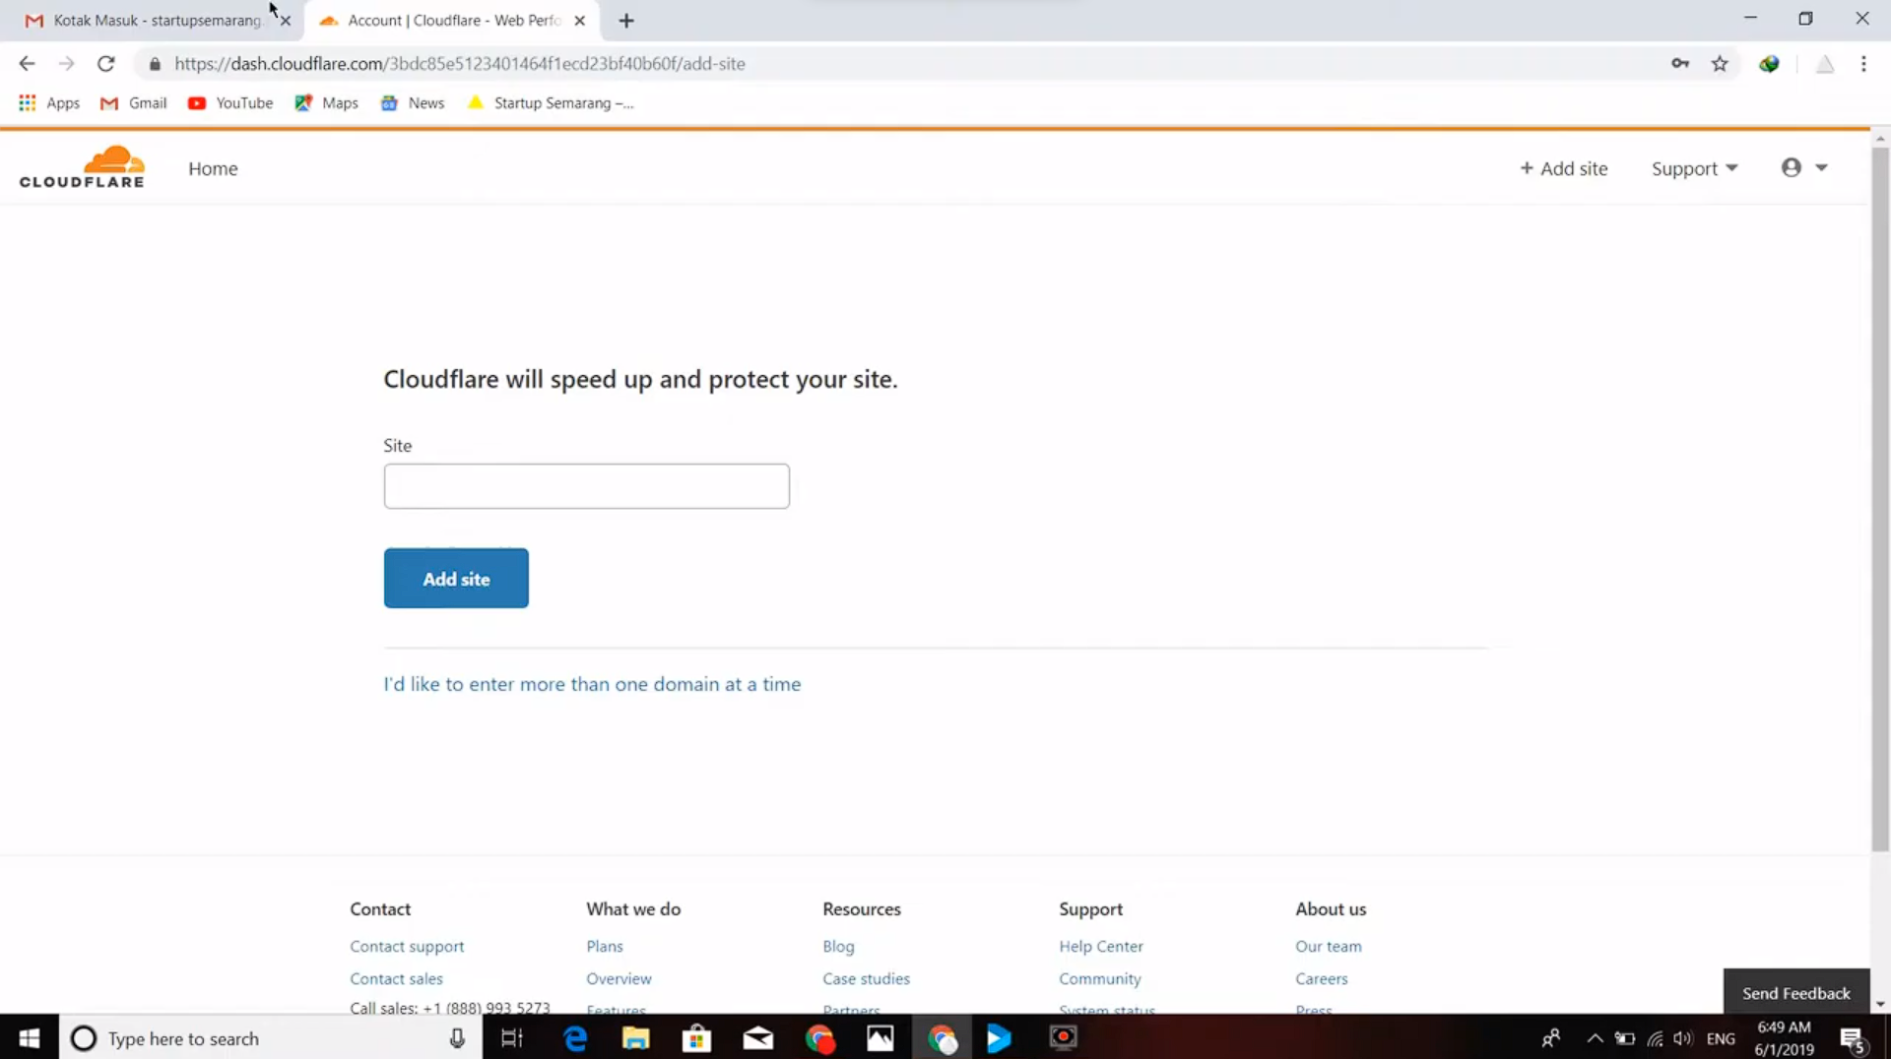Click the ENG language indicator
Image resolution: width=1891 pixels, height=1059 pixels.
click(x=1721, y=1038)
